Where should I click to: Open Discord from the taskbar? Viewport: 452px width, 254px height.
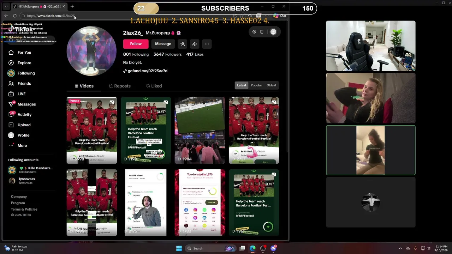point(273,248)
